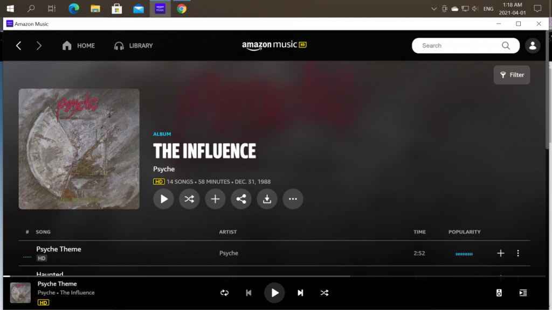Viewport: 552px width, 310px height.
Task: Share the album
Action: [241, 199]
